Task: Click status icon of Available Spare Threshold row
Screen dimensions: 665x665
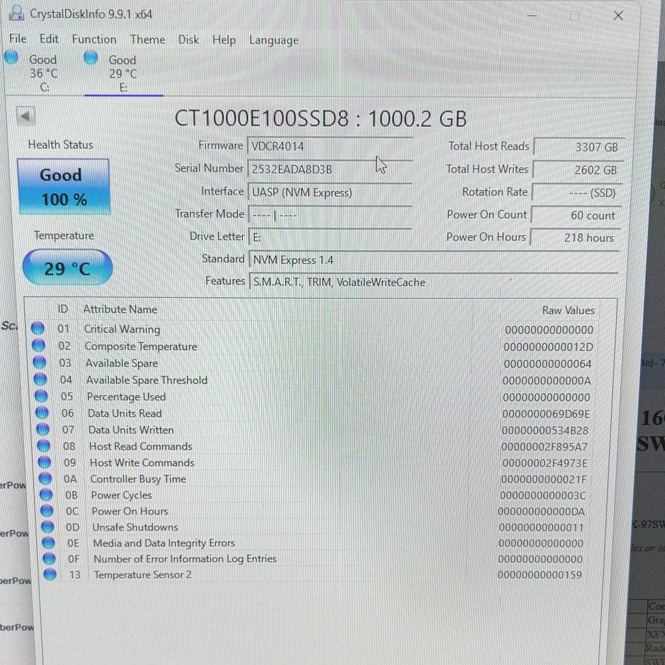Action: [x=40, y=380]
